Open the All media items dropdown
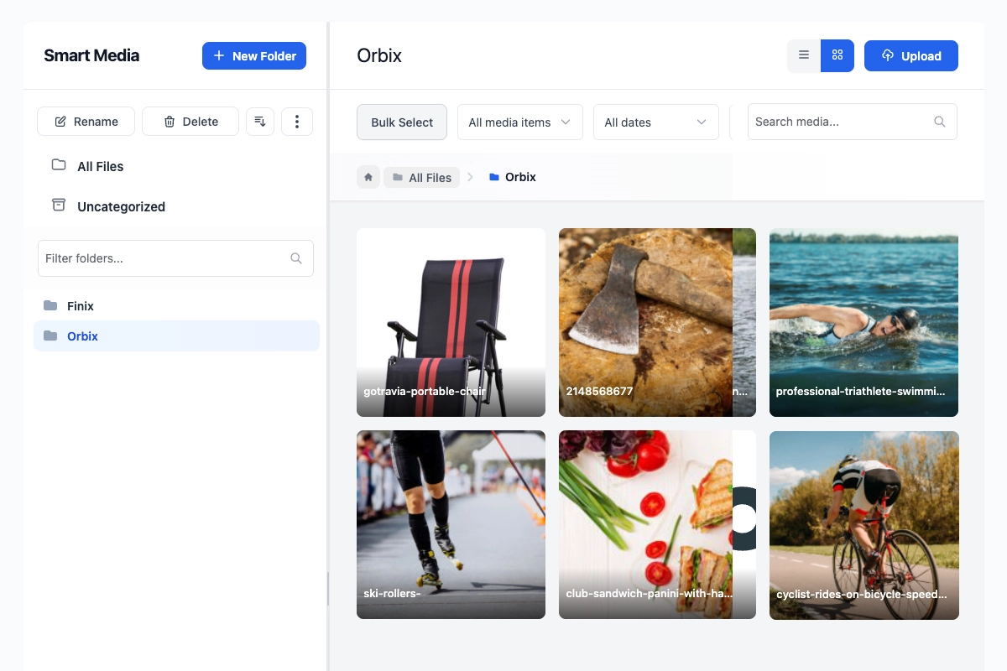The height and width of the screenshot is (671, 1007). point(519,122)
